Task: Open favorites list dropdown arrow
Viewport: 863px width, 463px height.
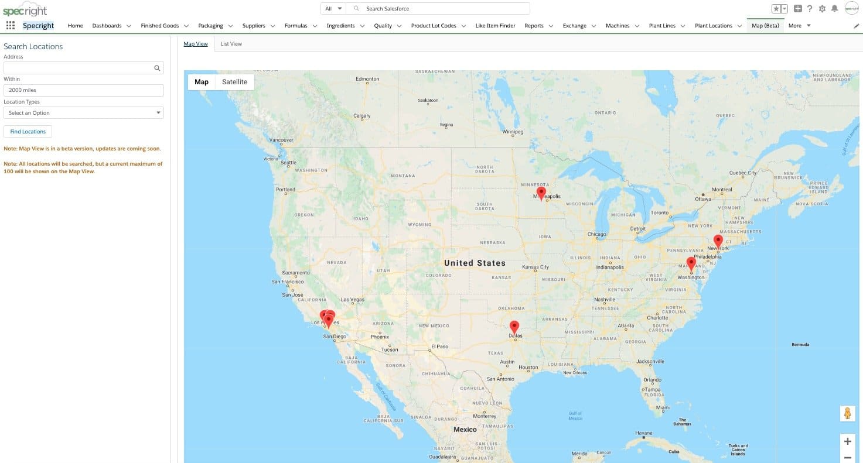Action: (784, 9)
